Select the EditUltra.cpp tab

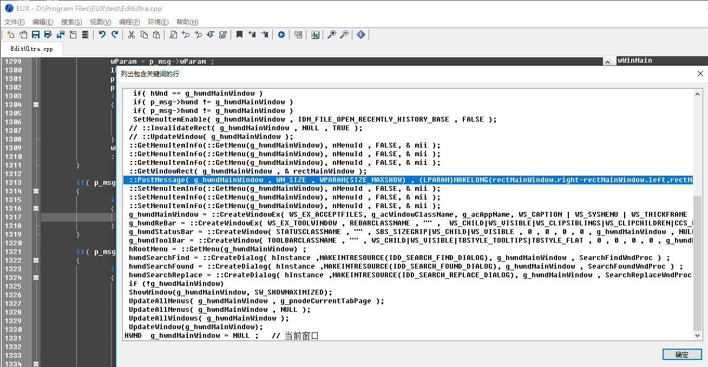[31, 48]
